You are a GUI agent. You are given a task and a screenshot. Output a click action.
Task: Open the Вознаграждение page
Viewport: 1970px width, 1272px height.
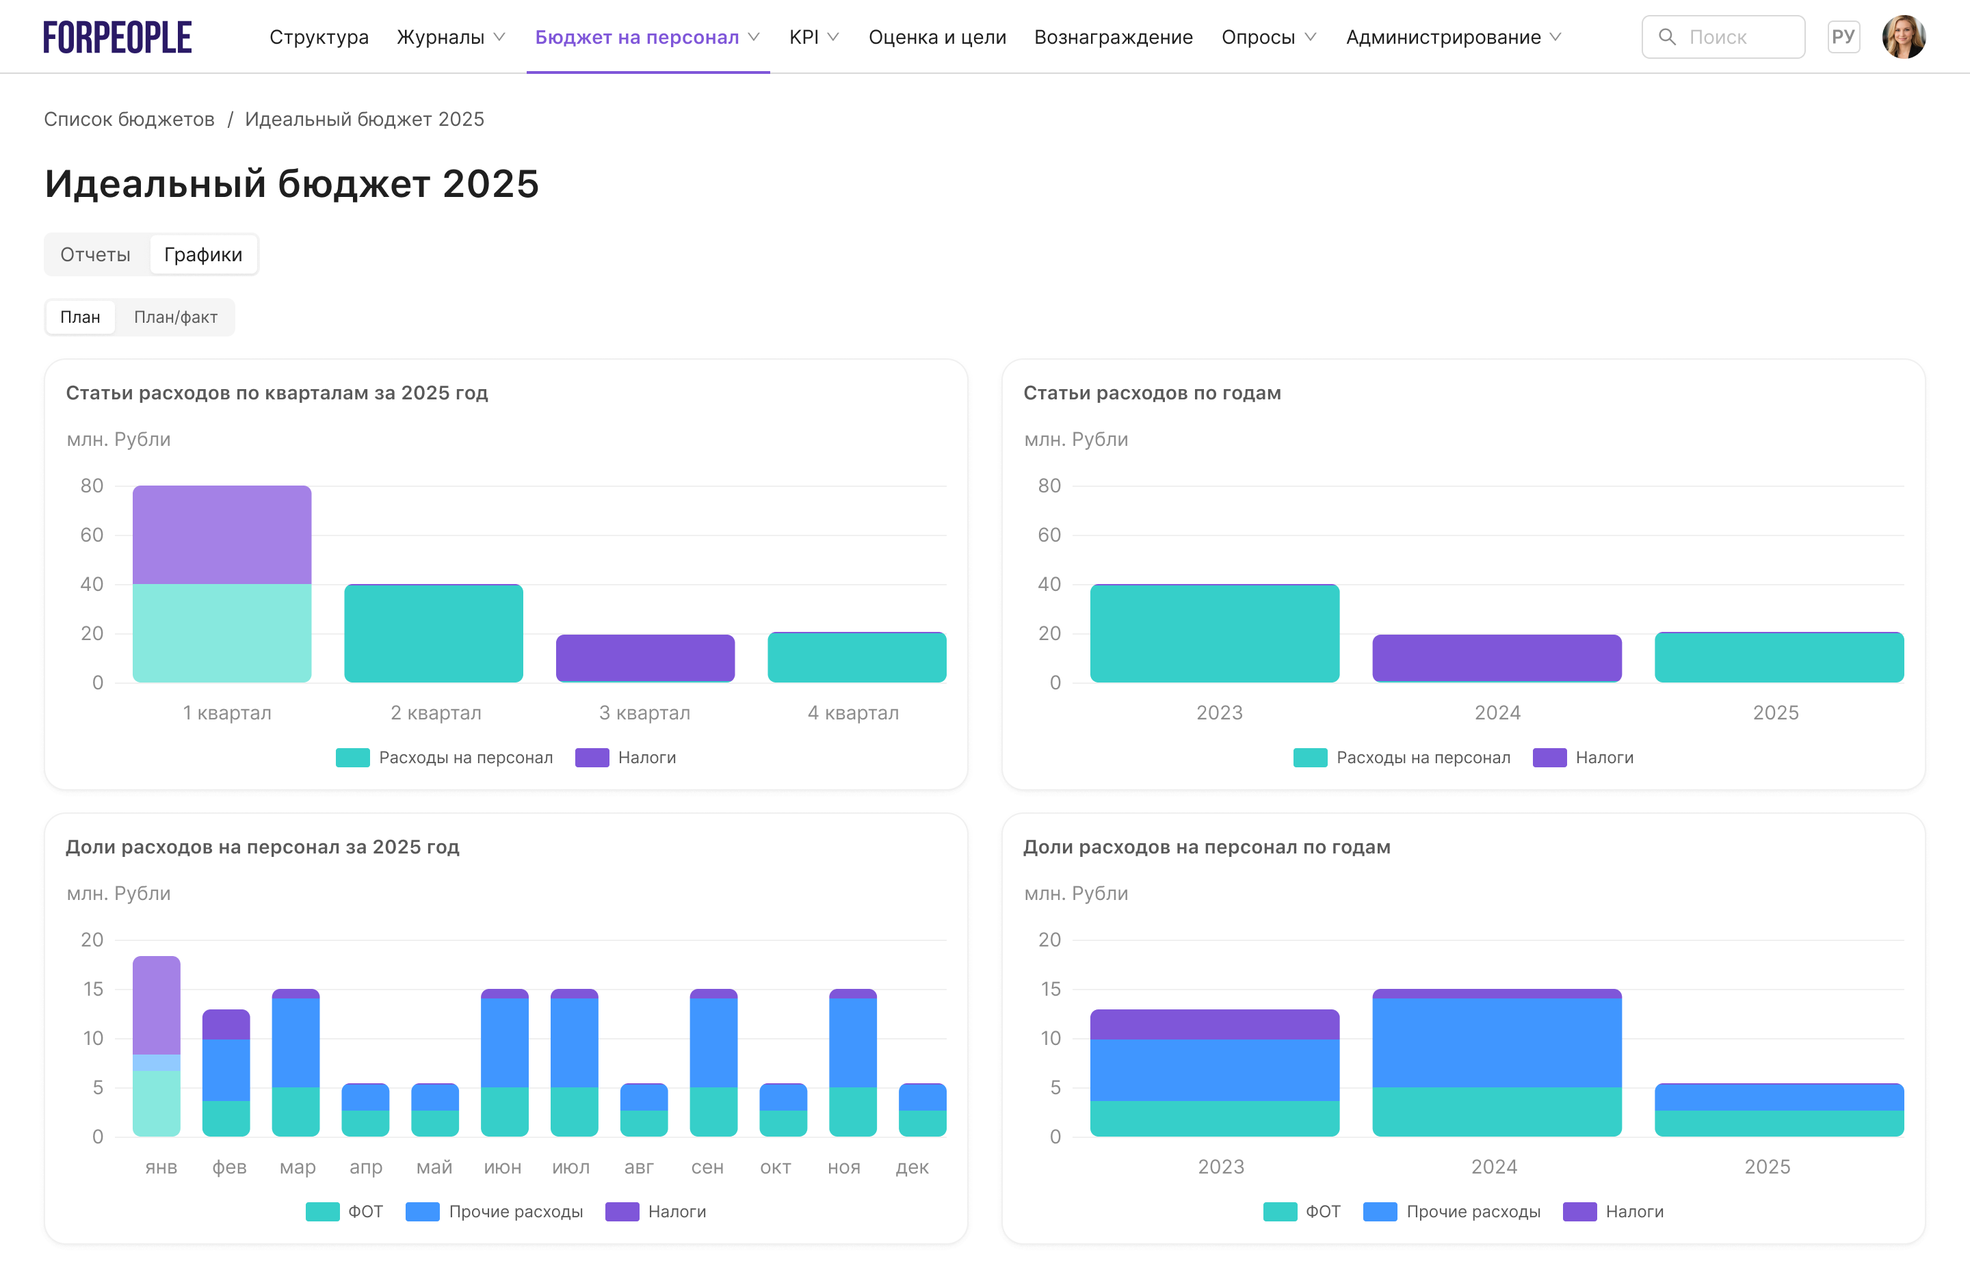[x=1113, y=37]
